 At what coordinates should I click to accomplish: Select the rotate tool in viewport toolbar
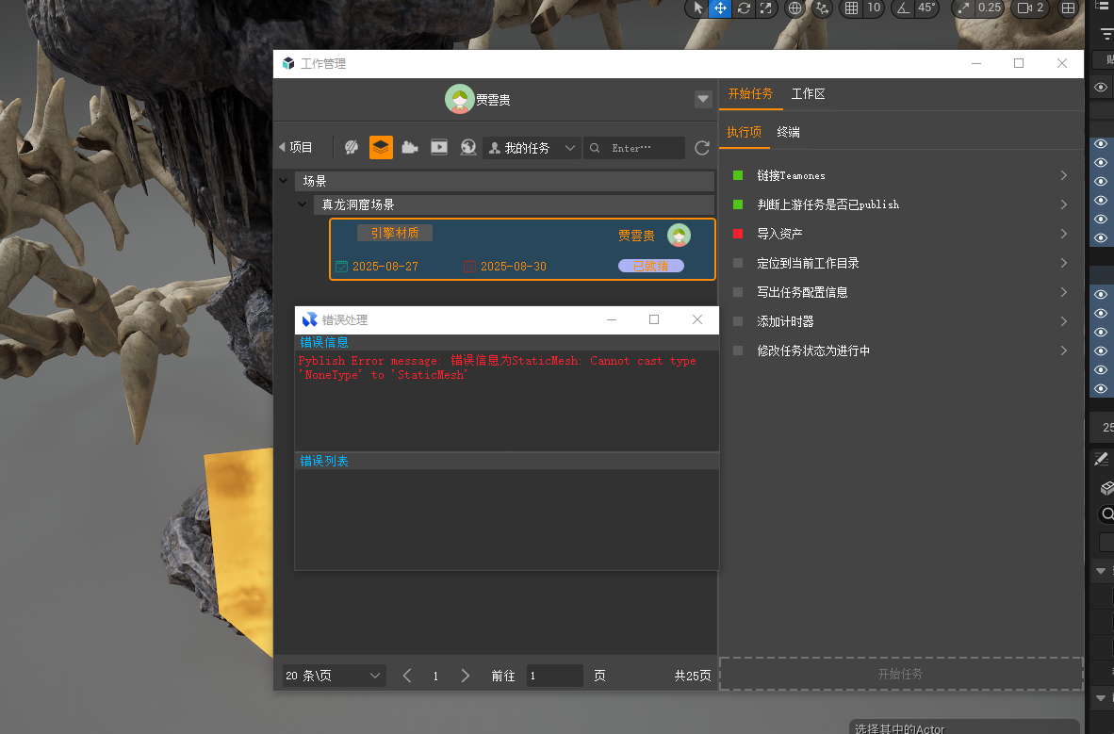744,8
